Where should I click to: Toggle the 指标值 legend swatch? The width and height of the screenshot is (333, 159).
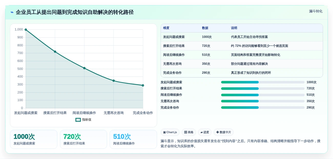pyautogui.click(x=78, y=120)
